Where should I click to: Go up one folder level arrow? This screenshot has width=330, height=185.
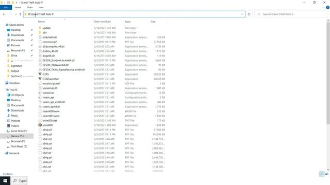[x=20, y=14]
